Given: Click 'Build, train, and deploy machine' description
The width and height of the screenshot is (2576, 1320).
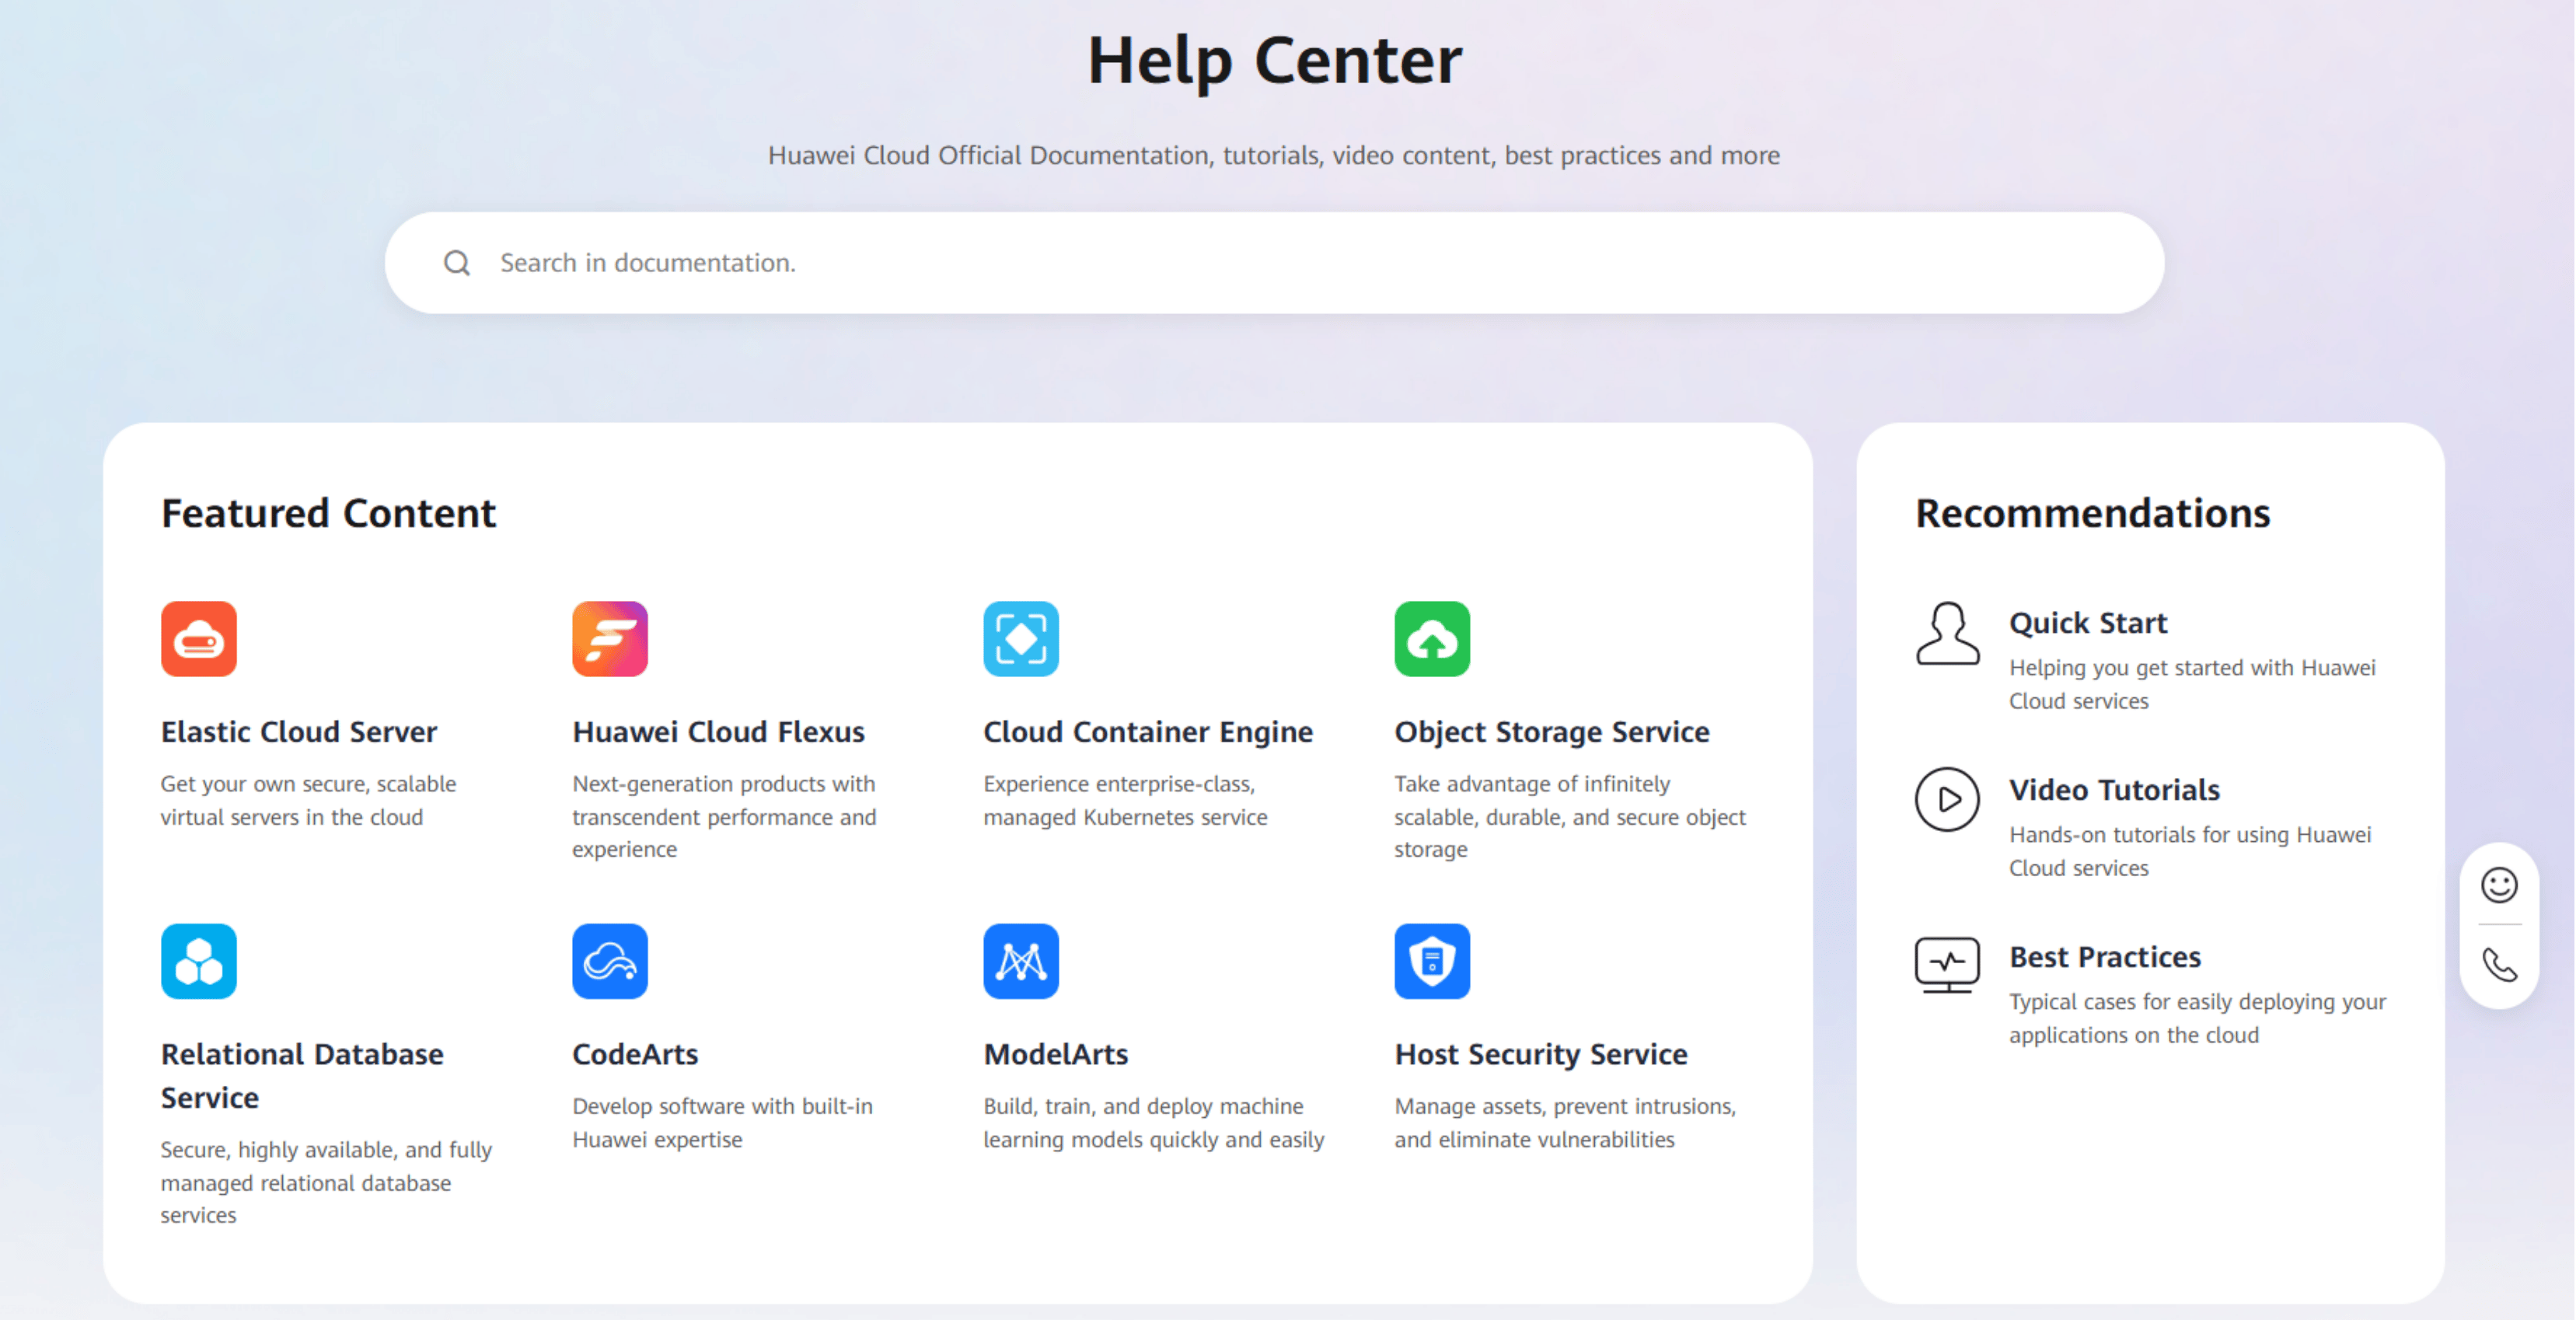Looking at the screenshot, I should 1153,1122.
